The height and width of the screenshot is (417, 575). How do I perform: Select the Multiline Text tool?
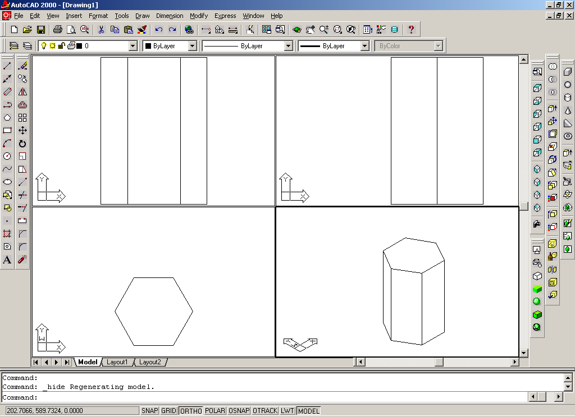[7, 260]
